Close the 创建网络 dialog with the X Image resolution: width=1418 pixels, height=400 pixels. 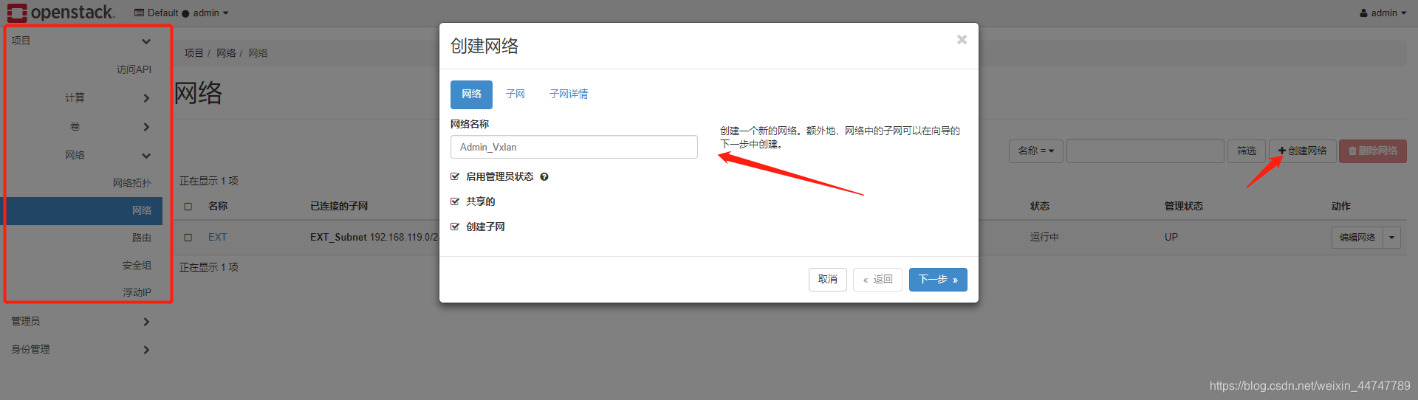[962, 40]
